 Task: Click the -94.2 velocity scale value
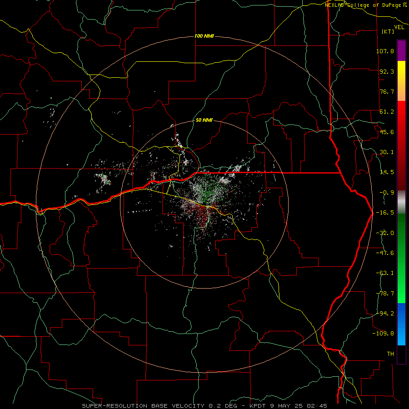(x=385, y=313)
